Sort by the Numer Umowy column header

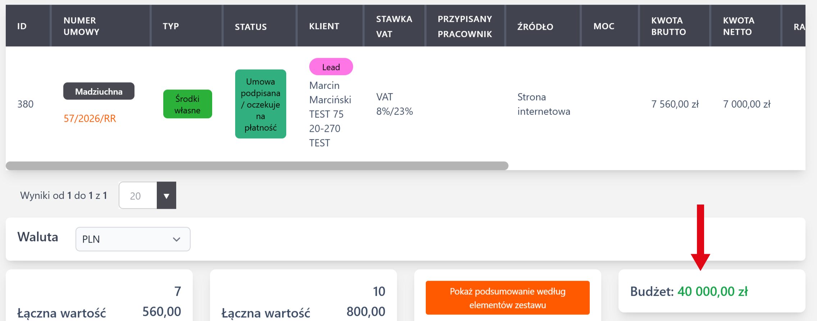pos(81,26)
